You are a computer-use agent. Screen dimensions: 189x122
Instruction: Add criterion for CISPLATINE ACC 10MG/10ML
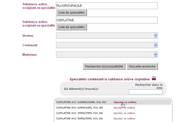point(124,108)
